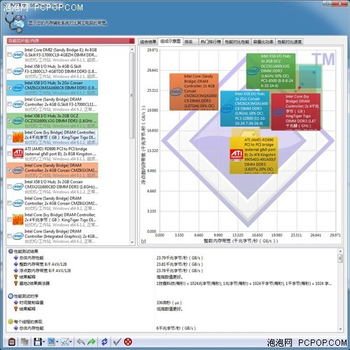Uncheck the green X58 3x 2GB OCZ row

(x=9, y=120)
